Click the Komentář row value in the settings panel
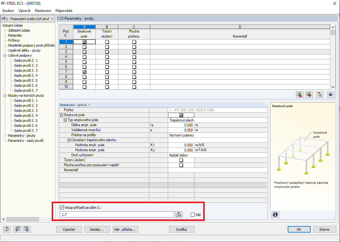The width and height of the screenshot is (340, 242). (218, 170)
